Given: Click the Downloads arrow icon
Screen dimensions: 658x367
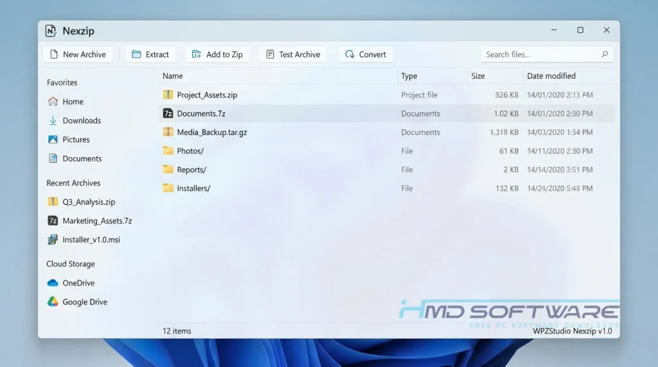Looking at the screenshot, I should (x=53, y=121).
